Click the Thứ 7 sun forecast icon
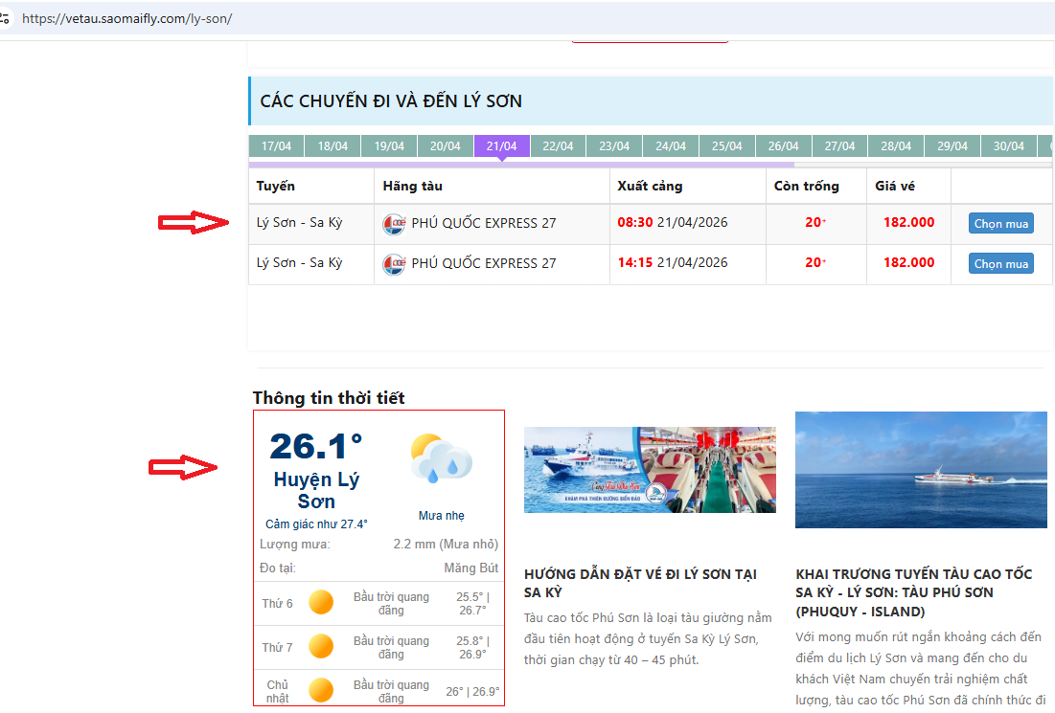This screenshot has width=1055, height=713. click(x=321, y=646)
